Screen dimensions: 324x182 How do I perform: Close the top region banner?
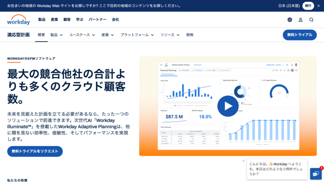(x=318, y=6)
